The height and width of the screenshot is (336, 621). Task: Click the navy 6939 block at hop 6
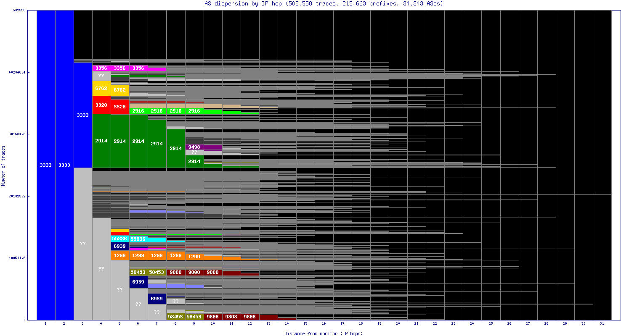point(138,282)
